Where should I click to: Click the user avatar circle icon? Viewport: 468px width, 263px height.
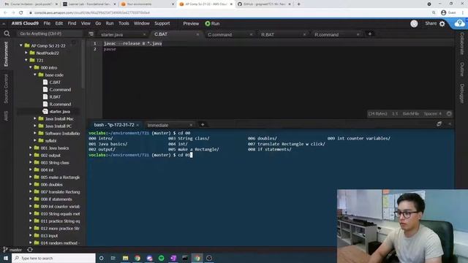point(414,23)
